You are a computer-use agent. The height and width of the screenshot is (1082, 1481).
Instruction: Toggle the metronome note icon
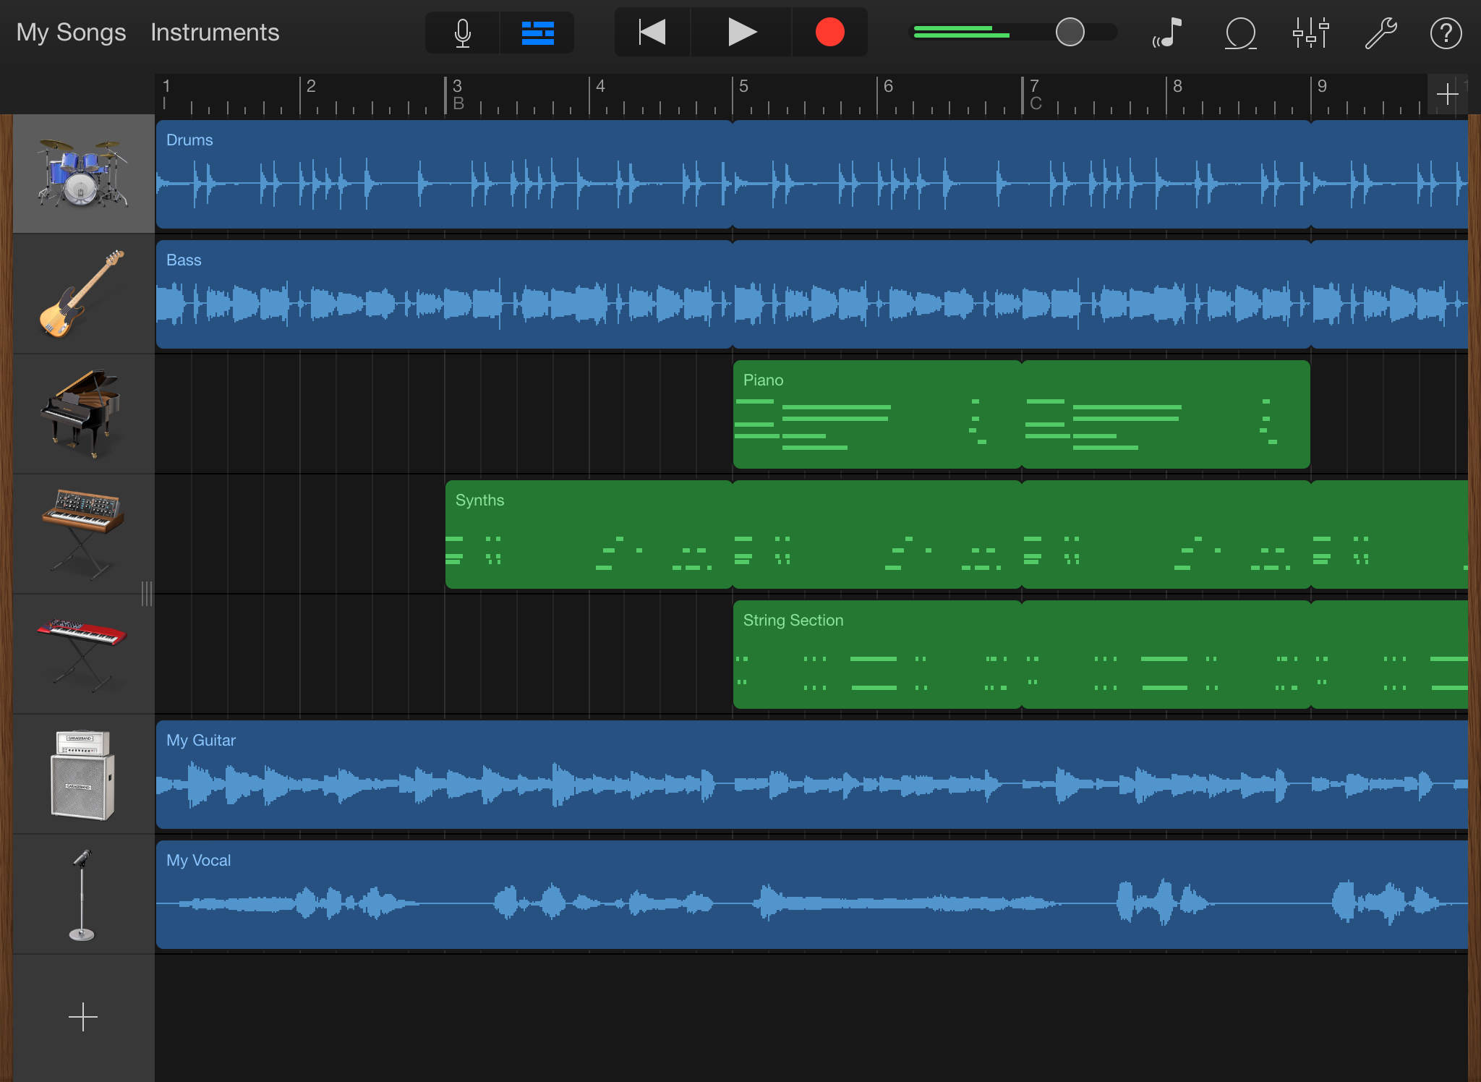[1167, 33]
